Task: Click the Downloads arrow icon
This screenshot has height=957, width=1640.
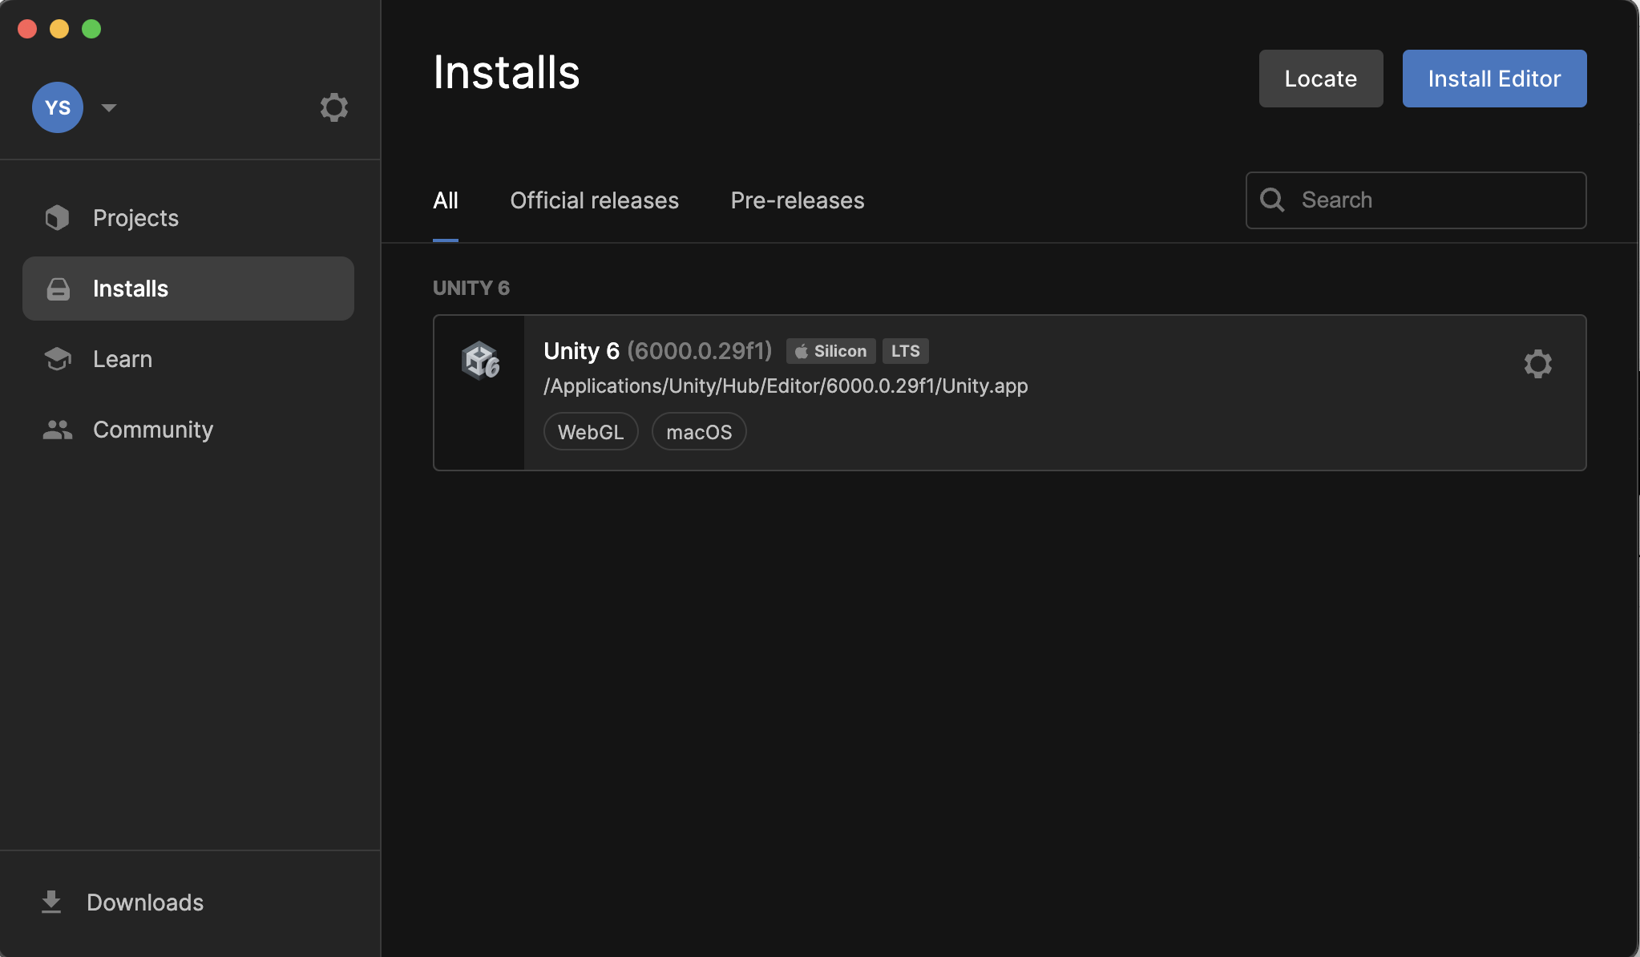Action: coord(51,902)
